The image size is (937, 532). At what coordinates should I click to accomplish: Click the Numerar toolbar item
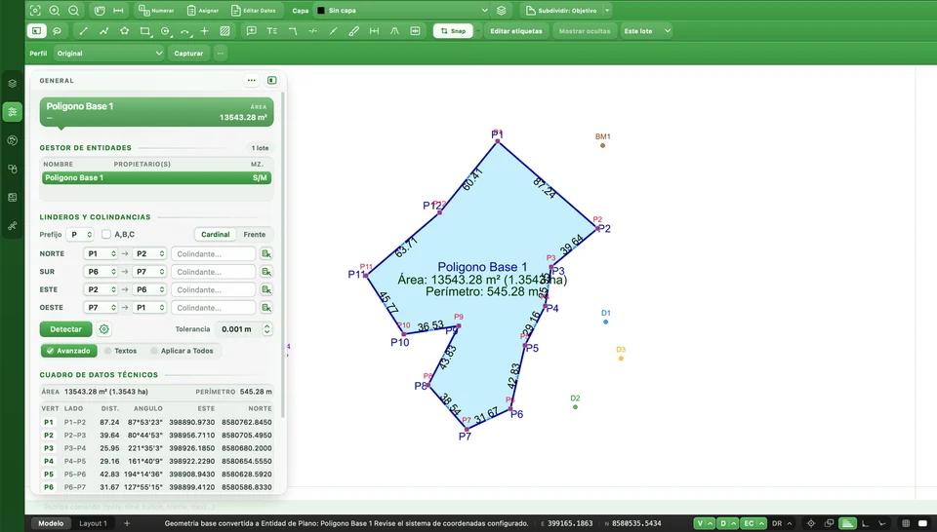click(x=156, y=10)
